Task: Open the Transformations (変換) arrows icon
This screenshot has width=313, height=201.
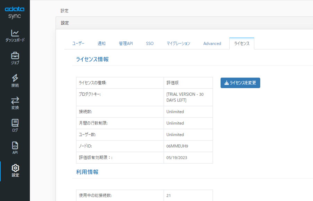Action: click(15, 100)
